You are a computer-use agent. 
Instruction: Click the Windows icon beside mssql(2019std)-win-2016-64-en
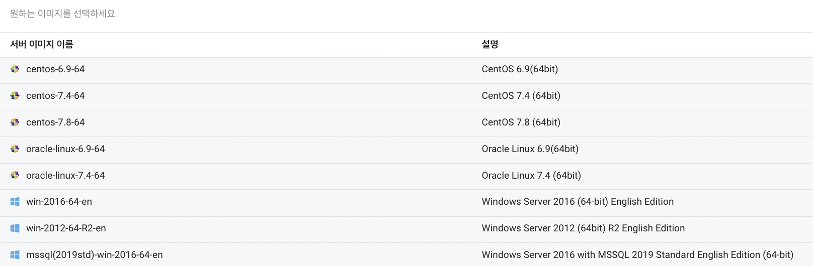click(15, 255)
